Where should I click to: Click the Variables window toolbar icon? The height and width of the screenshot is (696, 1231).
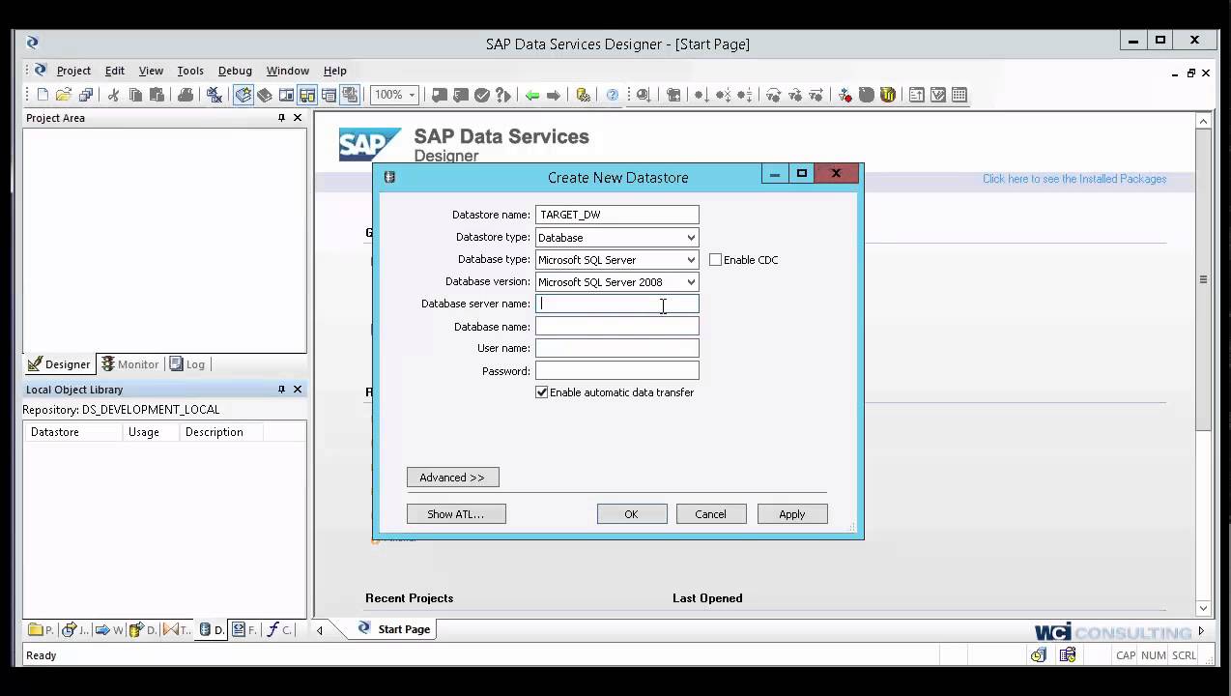286,95
